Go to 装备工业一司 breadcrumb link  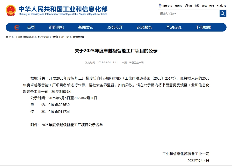(x=61, y=37)
